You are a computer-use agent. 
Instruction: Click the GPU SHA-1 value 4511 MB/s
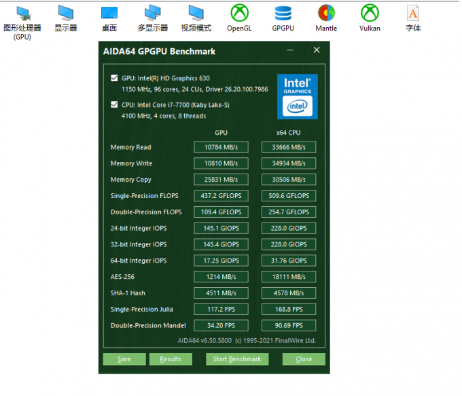tap(221, 293)
